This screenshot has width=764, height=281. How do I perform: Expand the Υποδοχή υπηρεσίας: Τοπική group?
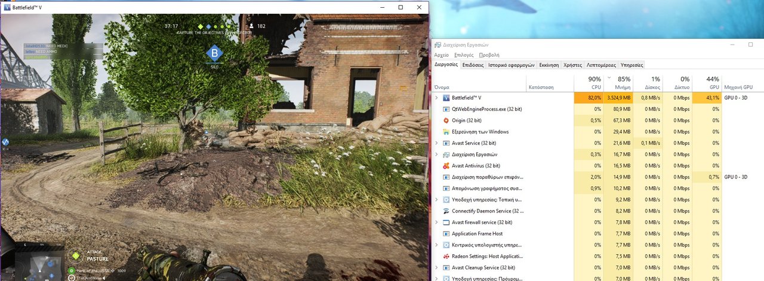pos(436,200)
